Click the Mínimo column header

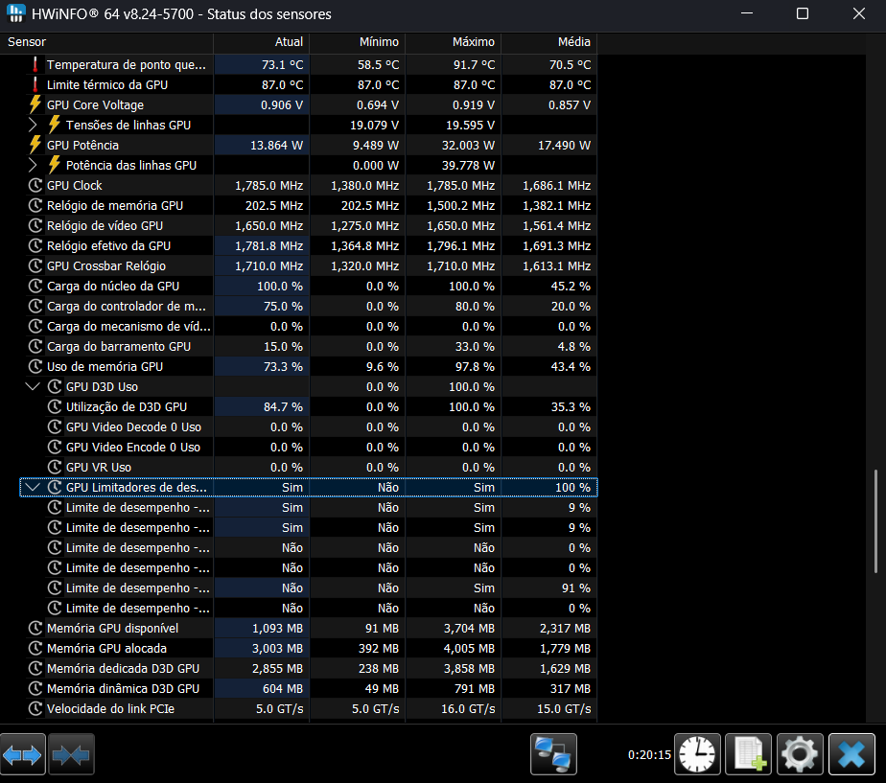357,42
